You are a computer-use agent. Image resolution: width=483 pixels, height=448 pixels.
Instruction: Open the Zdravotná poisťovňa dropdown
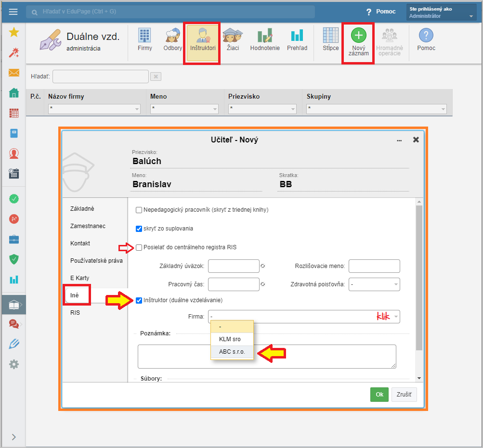point(374,284)
